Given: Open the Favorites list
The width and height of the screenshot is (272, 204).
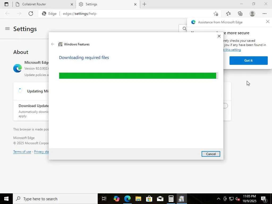Looking at the screenshot, I should (228, 14).
